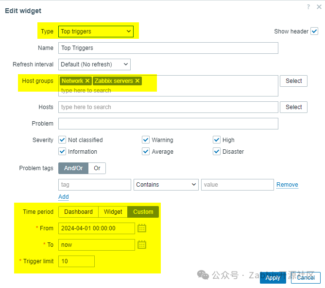Image resolution: width=325 pixels, height=288 pixels.
Task: Toggle the Show header checkbox
Action: (314, 31)
